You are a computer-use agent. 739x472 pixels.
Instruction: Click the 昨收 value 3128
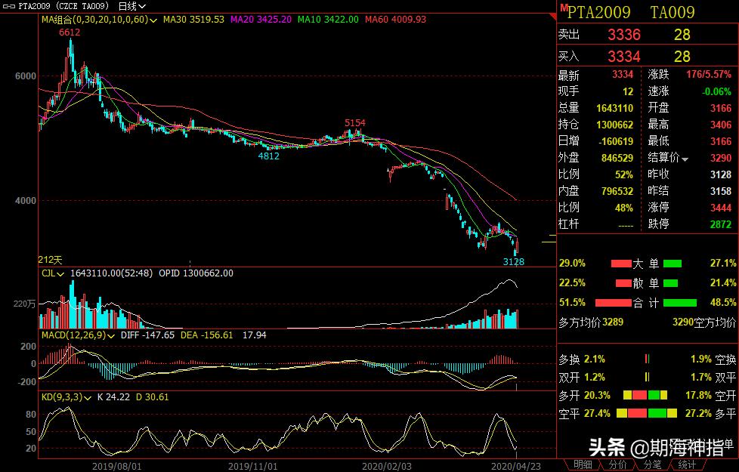tap(721, 174)
